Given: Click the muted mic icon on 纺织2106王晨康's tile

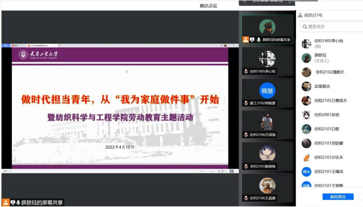Looking at the screenshot, I should [x=246, y=198].
